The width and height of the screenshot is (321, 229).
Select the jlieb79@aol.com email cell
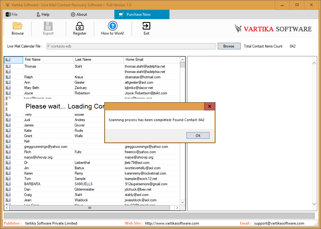152,162
